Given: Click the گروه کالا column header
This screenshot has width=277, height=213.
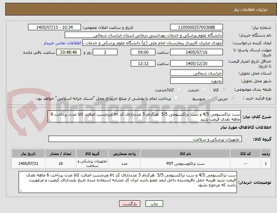Looking at the screenshot, I should coord(92,154).
